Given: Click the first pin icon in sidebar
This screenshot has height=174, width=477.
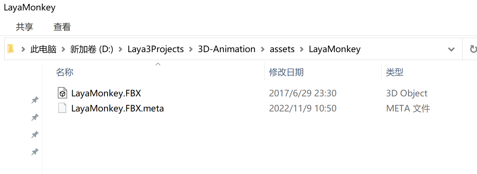Looking at the screenshot, I should coord(35,100).
